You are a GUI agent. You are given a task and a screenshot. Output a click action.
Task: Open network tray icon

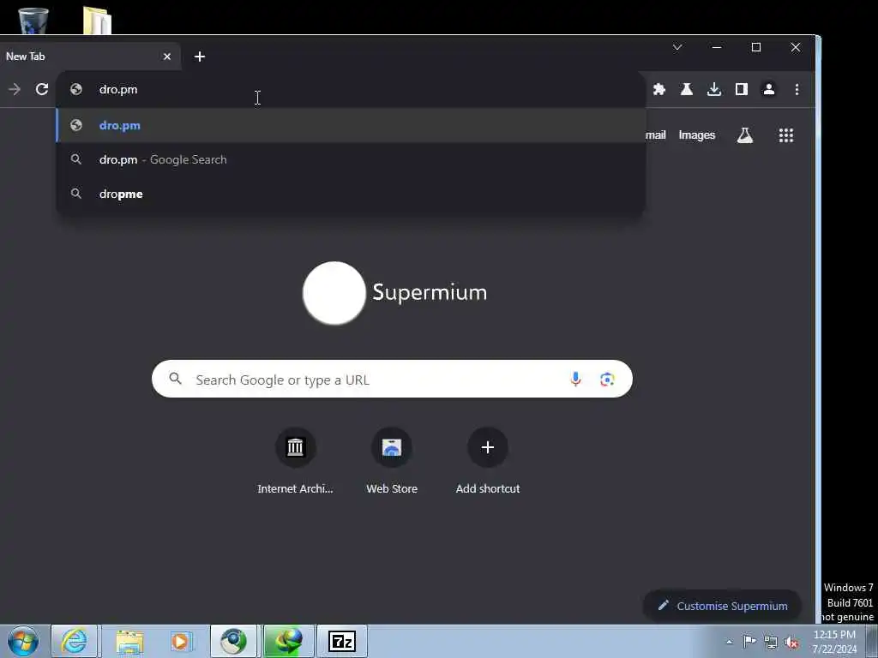click(771, 642)
